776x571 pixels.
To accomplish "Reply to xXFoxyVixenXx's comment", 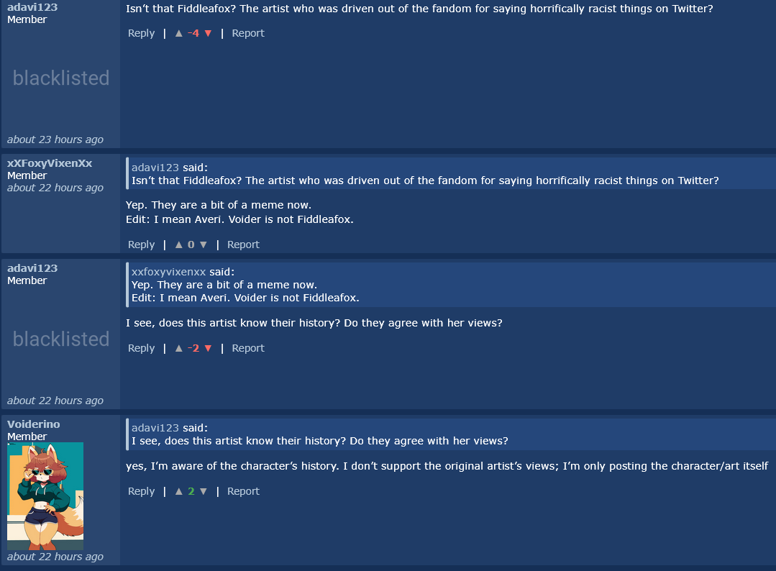I will pos(141,245).
